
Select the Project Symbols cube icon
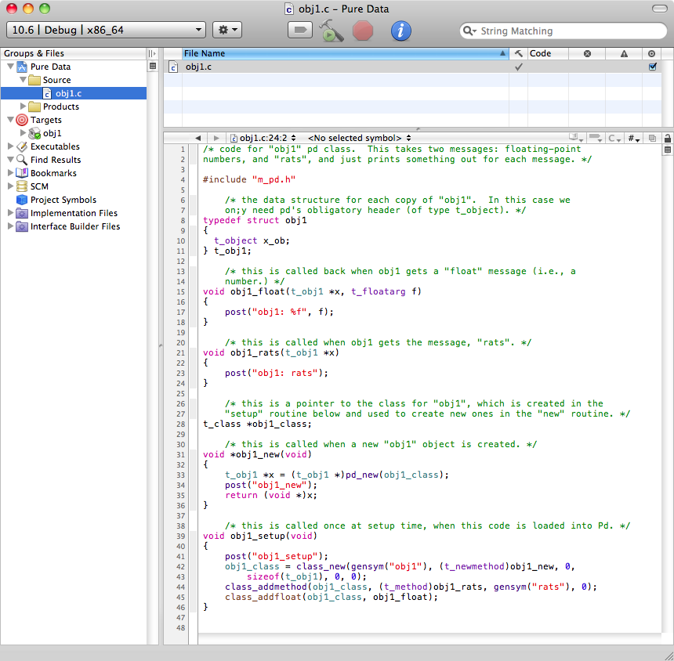click(x=22, y=200)
